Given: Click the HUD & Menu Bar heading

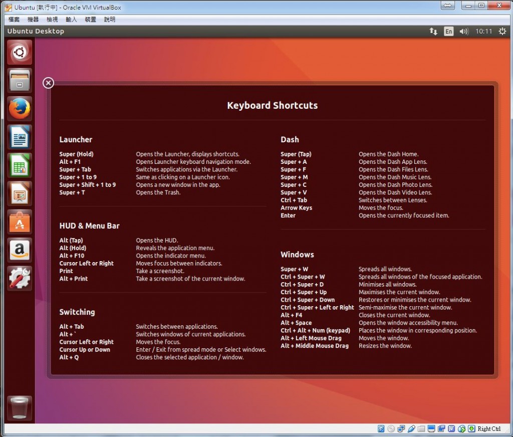Looking at the screenshot, I should pyautogui.click(x=89, y=226).
